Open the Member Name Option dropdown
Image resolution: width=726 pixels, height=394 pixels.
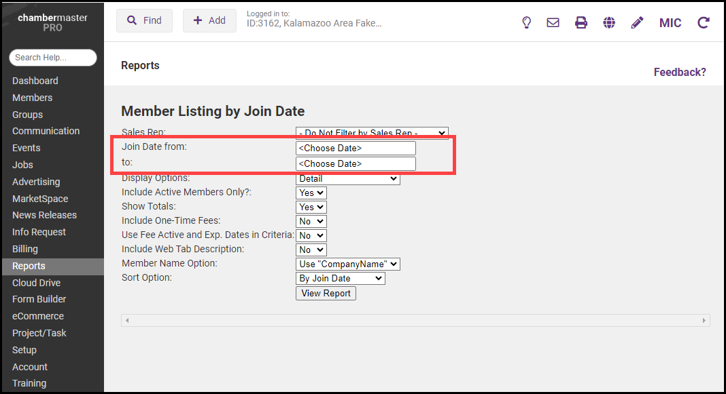[347, 264]
